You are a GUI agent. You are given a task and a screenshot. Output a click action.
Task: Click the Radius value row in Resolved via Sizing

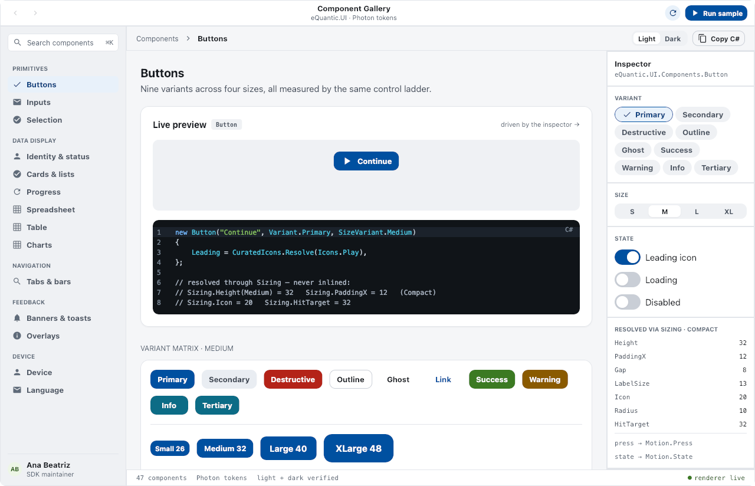click(x=681, y=411)
